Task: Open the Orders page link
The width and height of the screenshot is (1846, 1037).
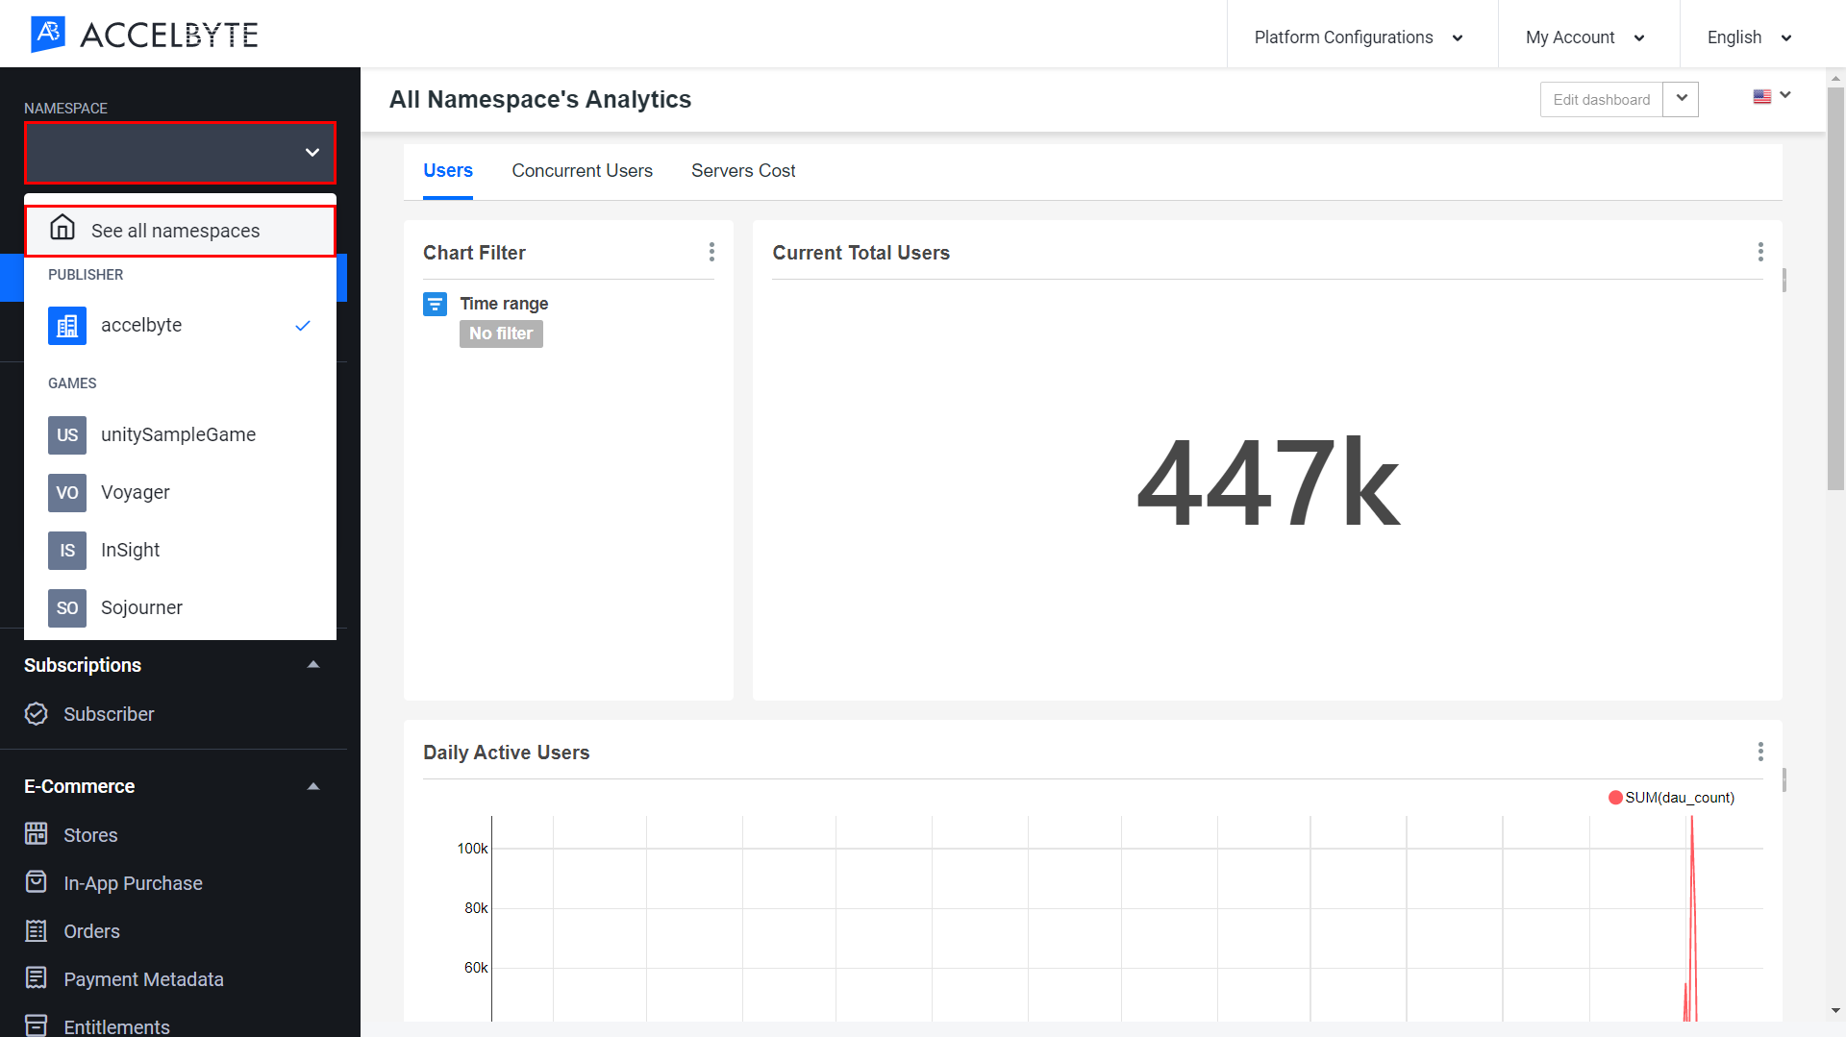Action: pyautogui.click(x=91, y=931)
